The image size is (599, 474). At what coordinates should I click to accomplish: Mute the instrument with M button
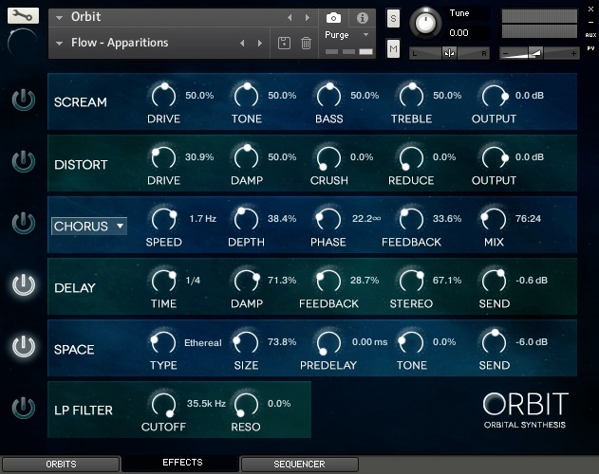pyautogui.click(x=393, y=48)
